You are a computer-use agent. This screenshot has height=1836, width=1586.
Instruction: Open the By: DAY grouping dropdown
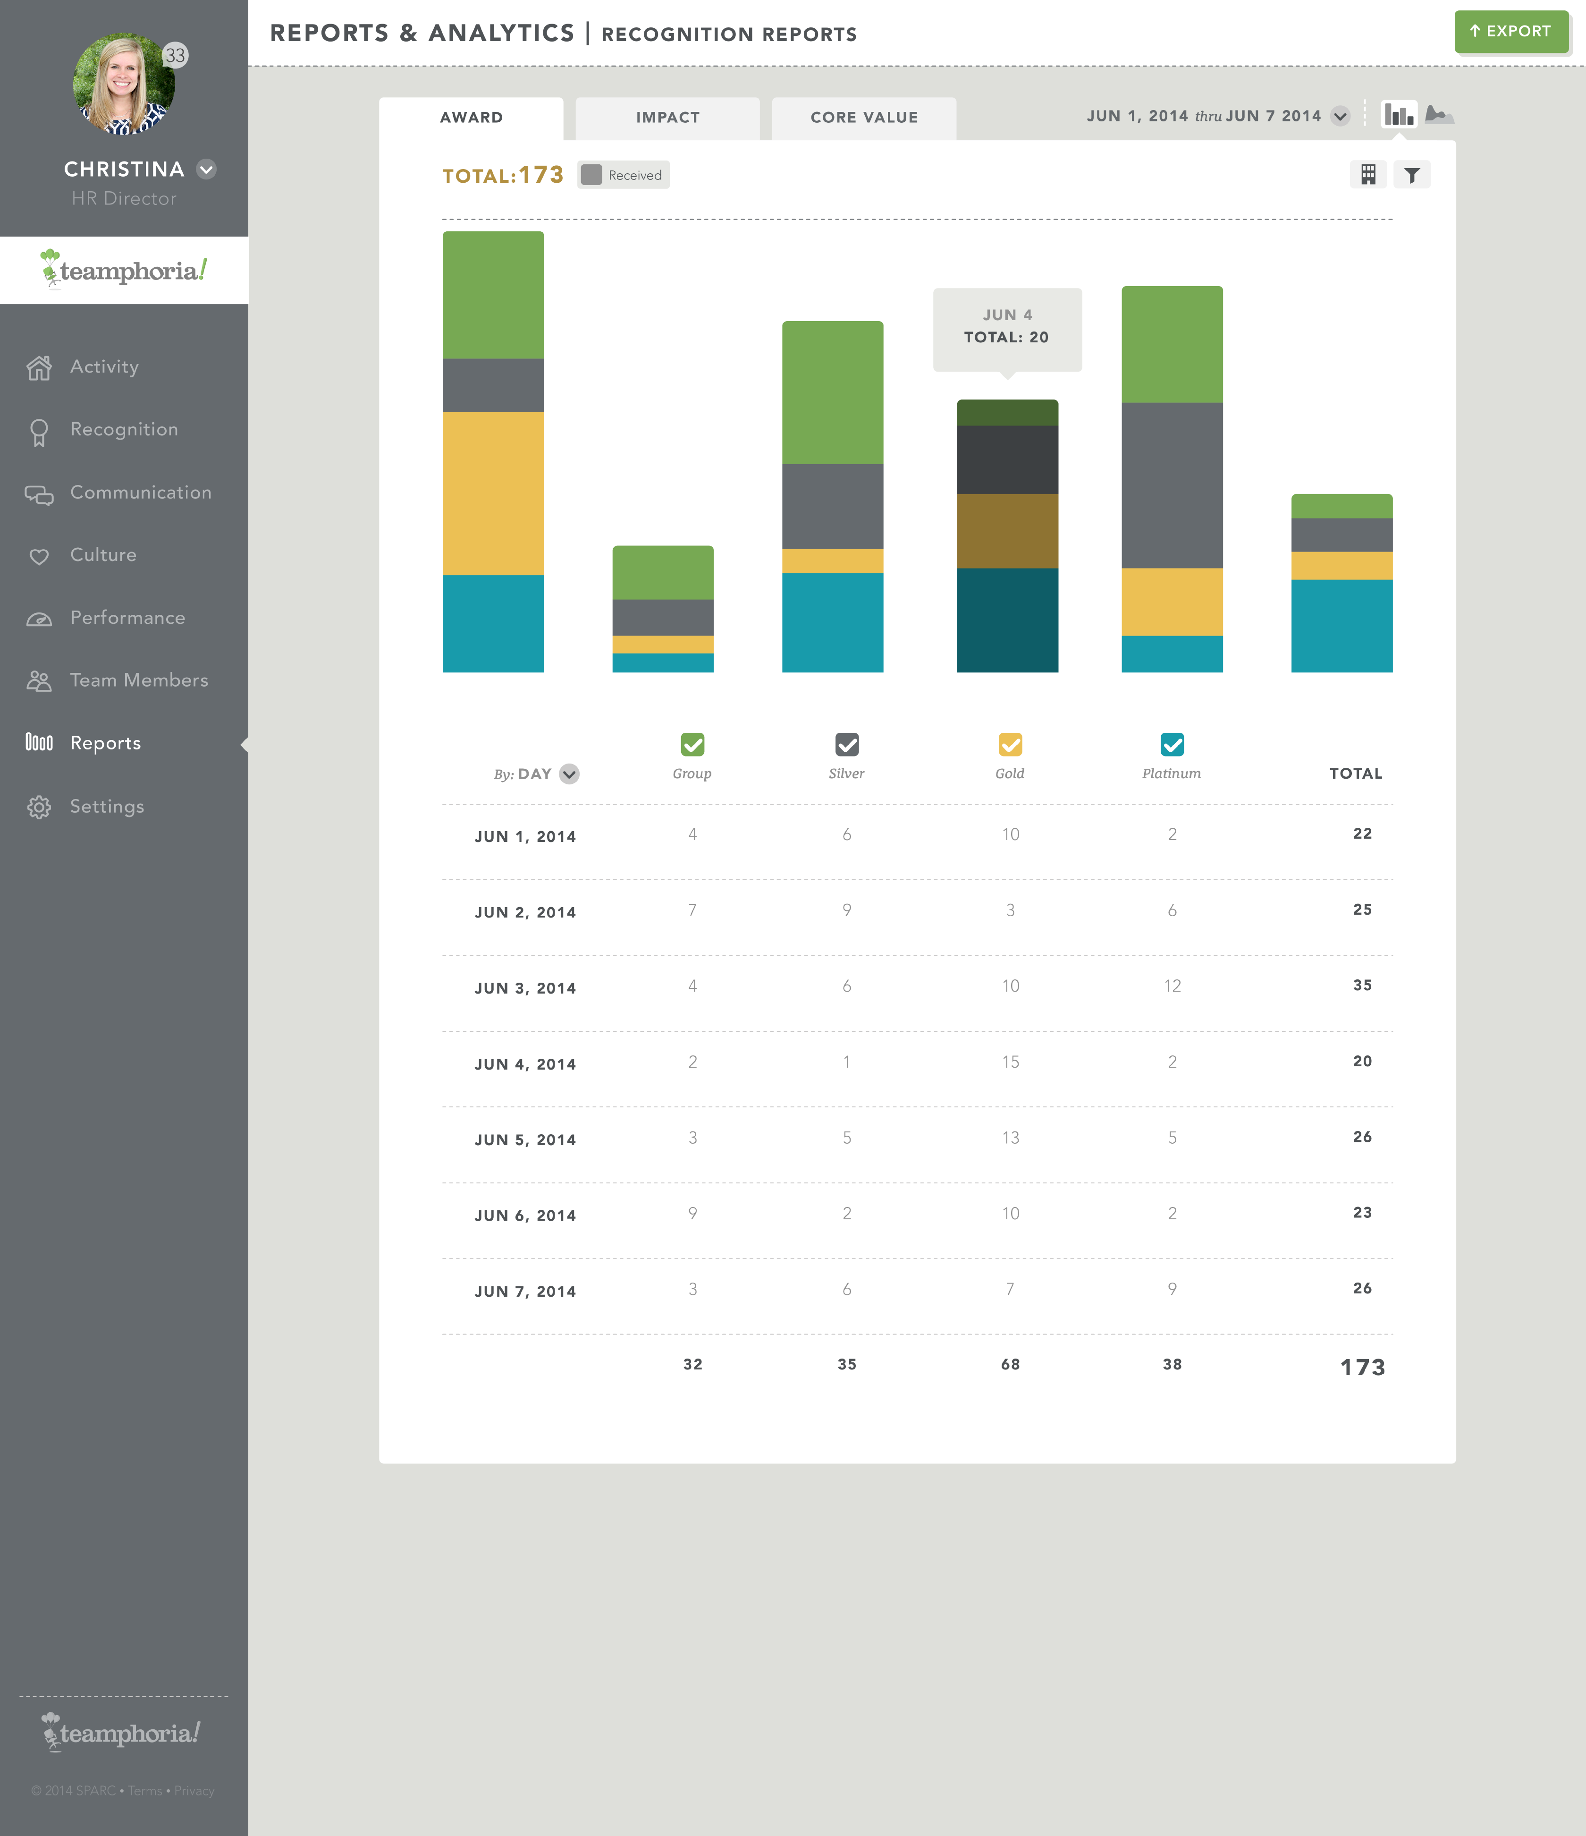coord(569,773)
